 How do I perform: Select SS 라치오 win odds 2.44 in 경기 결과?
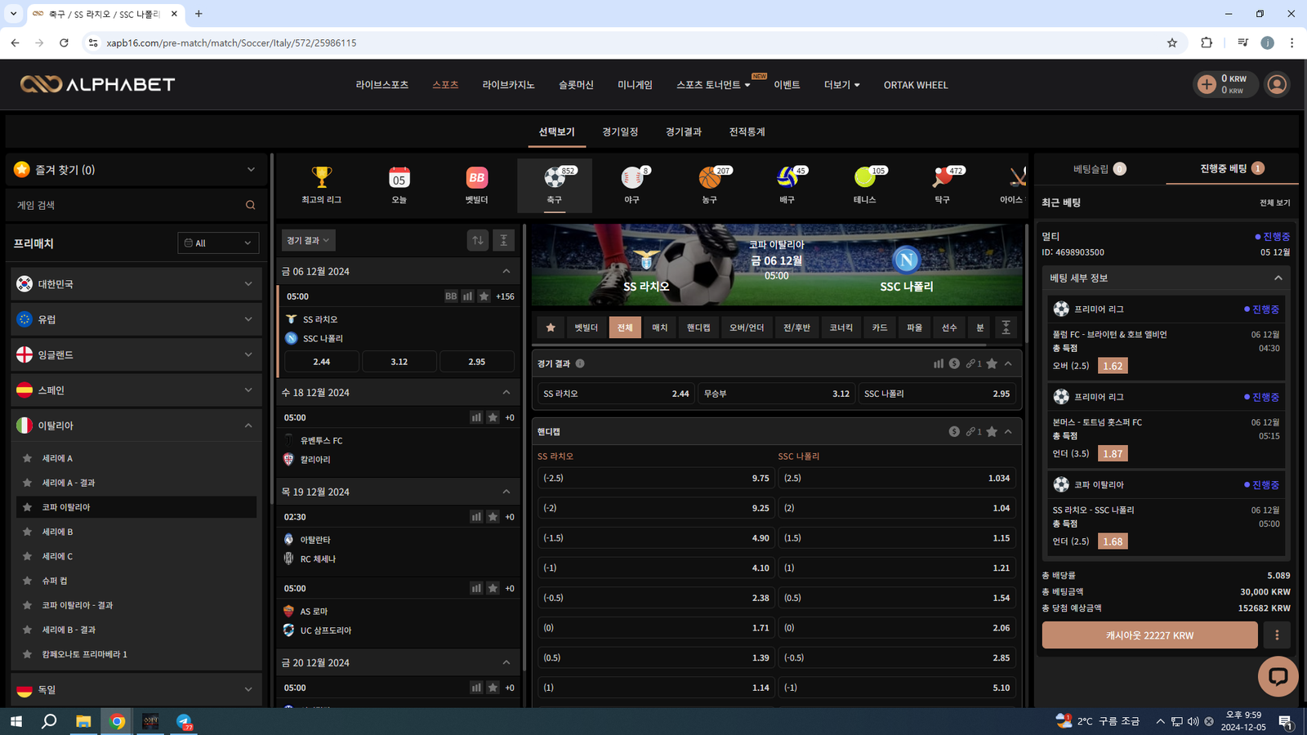pyautogui.click(x=616, y=394)
